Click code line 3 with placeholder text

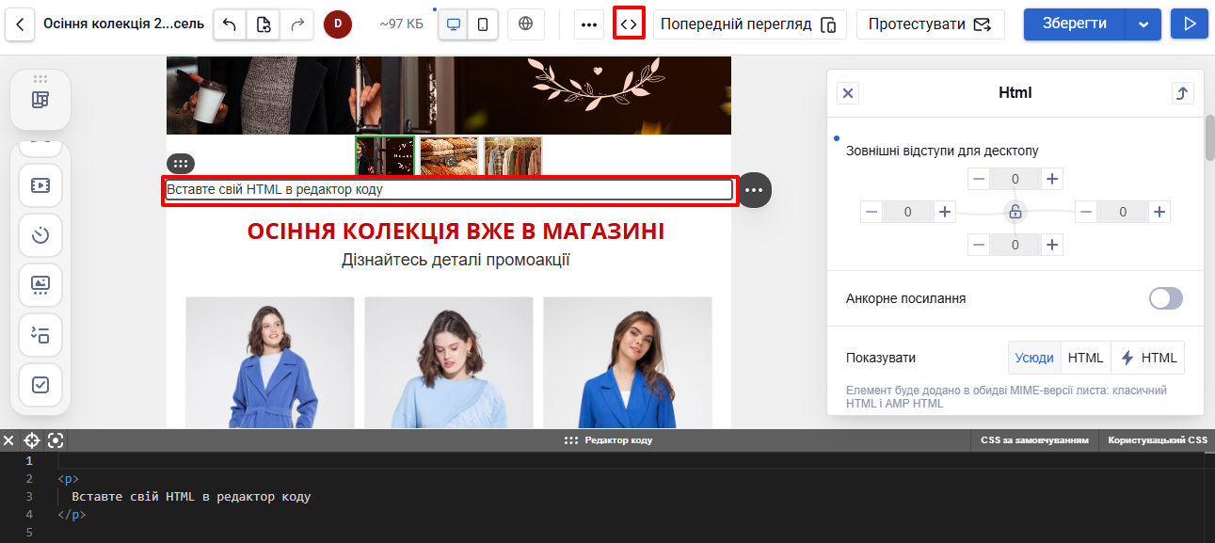click(x=191, y=496)
